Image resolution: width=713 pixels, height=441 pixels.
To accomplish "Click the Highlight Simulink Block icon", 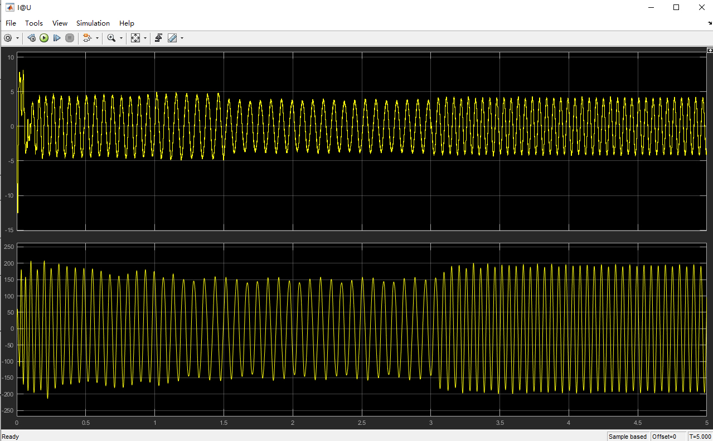I will coord(87,38).
